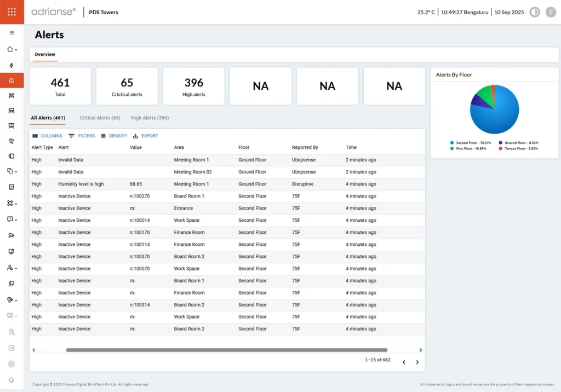Open the CCTV camera sidebar icon
The width and height of the screenshot is (561, 392).
(12, 235)
